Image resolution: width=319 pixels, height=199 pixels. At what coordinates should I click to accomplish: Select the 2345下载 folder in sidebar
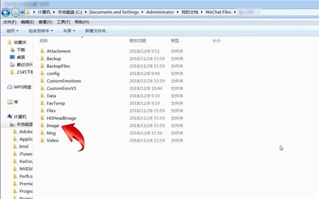[x=24, y=72]
